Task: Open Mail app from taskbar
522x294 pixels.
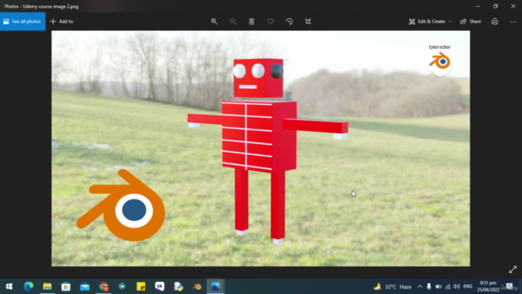Action: click(x=85, y=287)
